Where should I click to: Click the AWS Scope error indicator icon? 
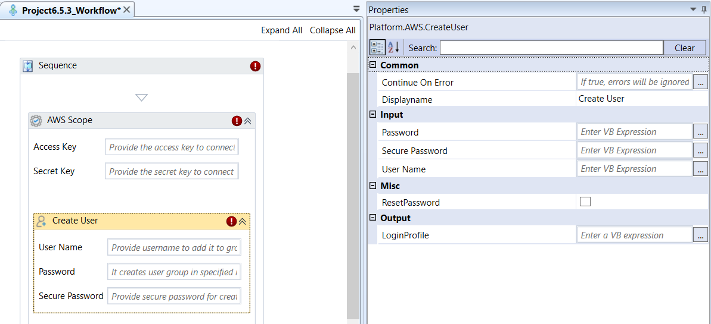(237, 121)
